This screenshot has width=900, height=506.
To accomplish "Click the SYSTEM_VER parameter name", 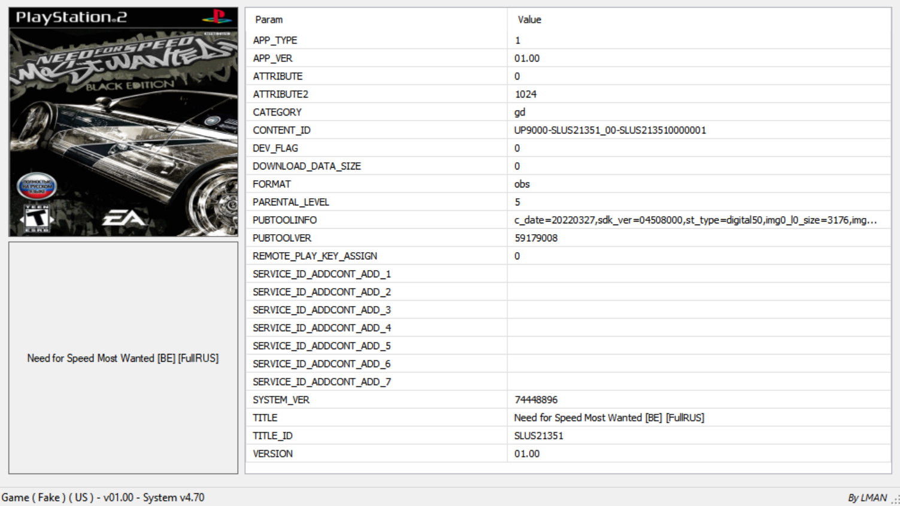I will click(281, 399).
